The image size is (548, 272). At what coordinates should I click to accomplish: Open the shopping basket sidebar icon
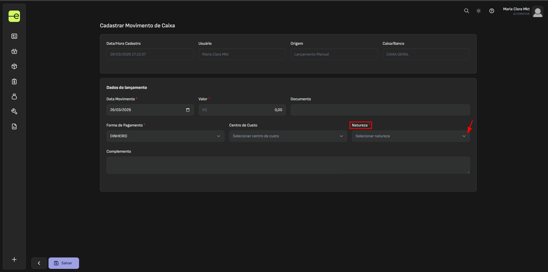point(14,51)
